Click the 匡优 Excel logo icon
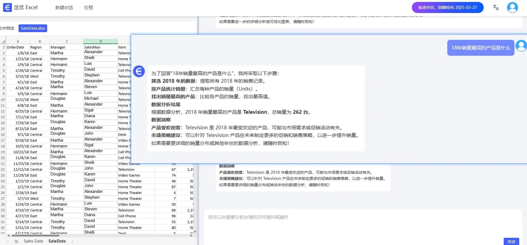This screenshot has height=245, width=527. [7, 7]
